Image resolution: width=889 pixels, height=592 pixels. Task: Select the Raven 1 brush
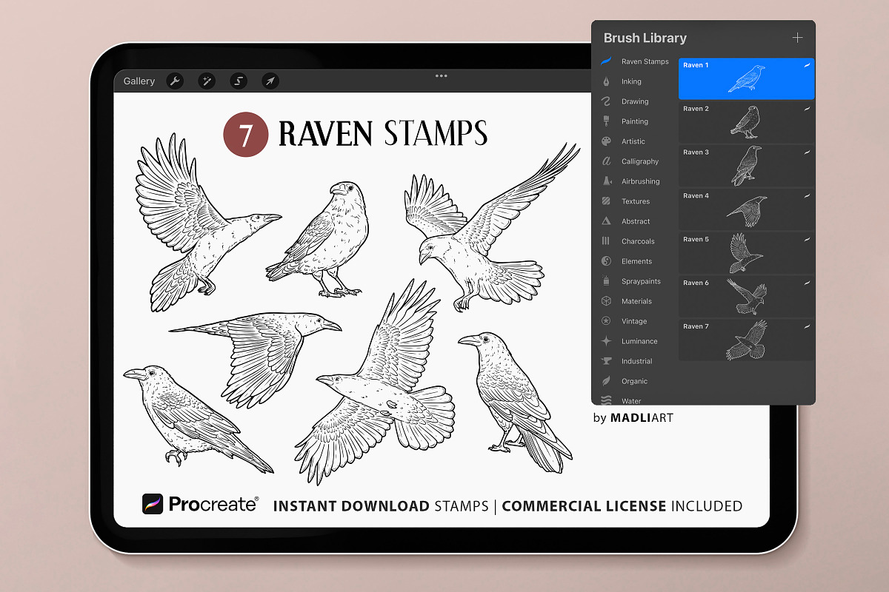pos(746,78)
